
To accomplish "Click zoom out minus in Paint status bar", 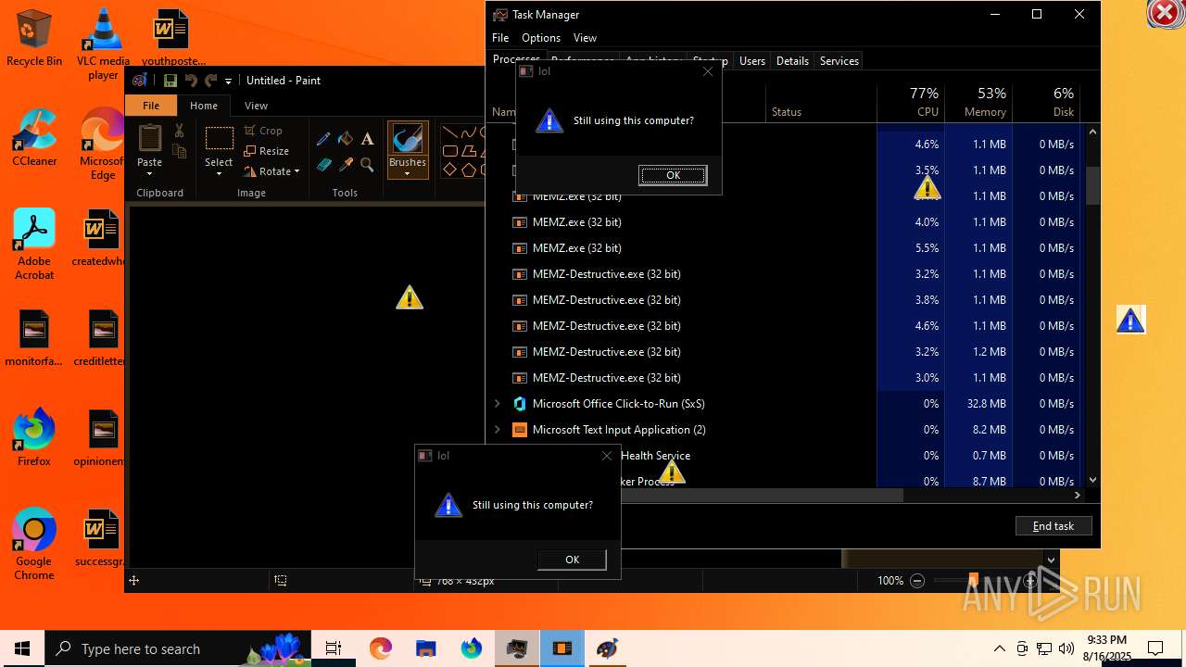I will 917,581.
